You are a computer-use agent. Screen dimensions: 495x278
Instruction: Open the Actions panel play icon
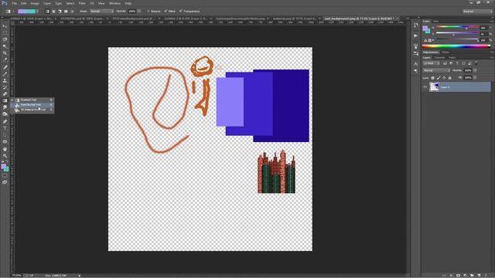(x=416, y=36)
